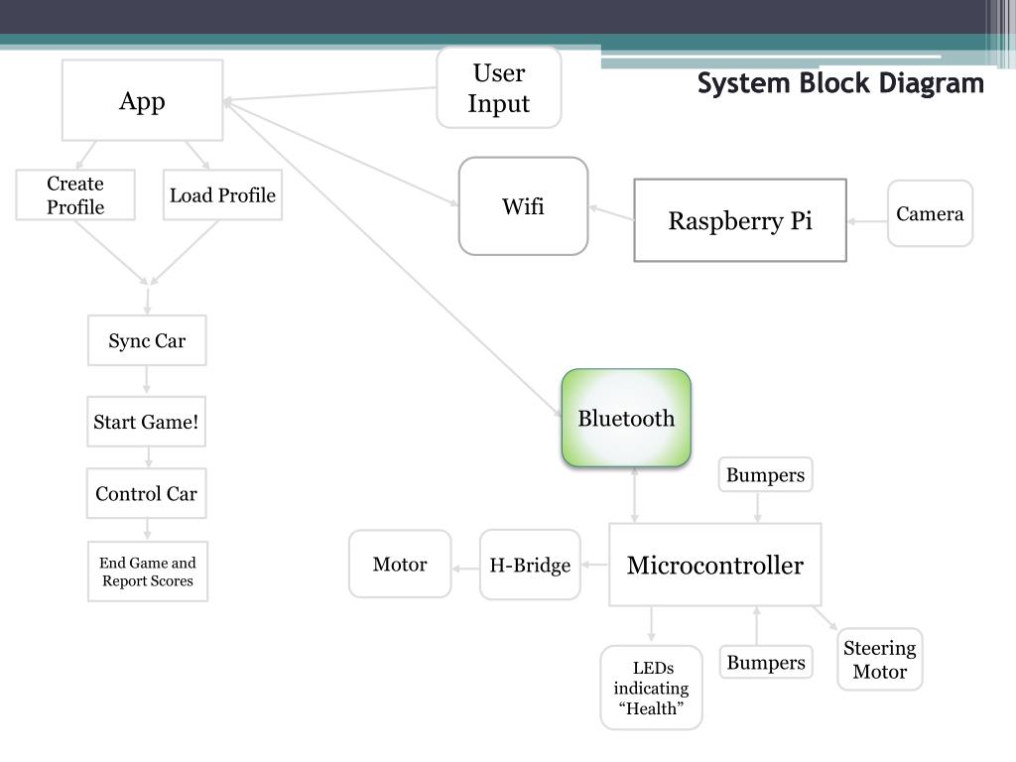
Task: Select the Steering Motor block
Action: tap(879, 660)
